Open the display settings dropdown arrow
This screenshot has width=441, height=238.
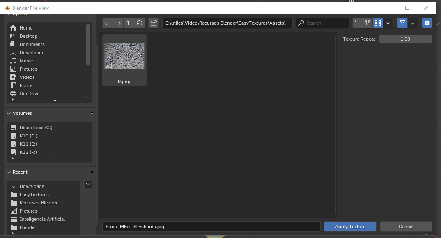[388, 23]
